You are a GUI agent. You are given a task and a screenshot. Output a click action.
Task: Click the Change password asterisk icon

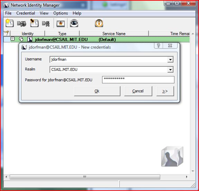pos(61,23)
